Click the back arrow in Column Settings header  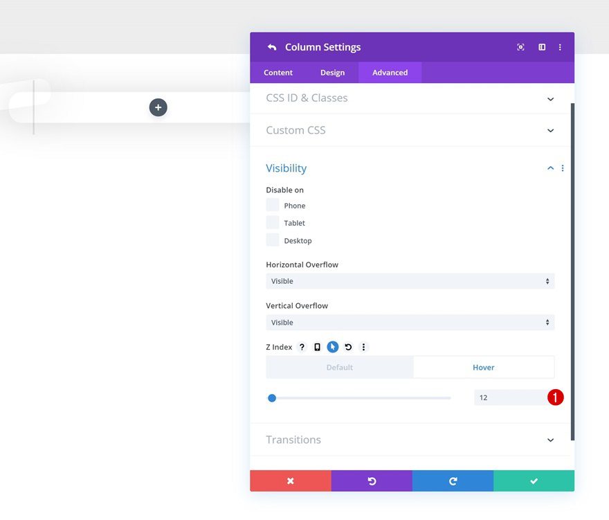coord(271,46)
